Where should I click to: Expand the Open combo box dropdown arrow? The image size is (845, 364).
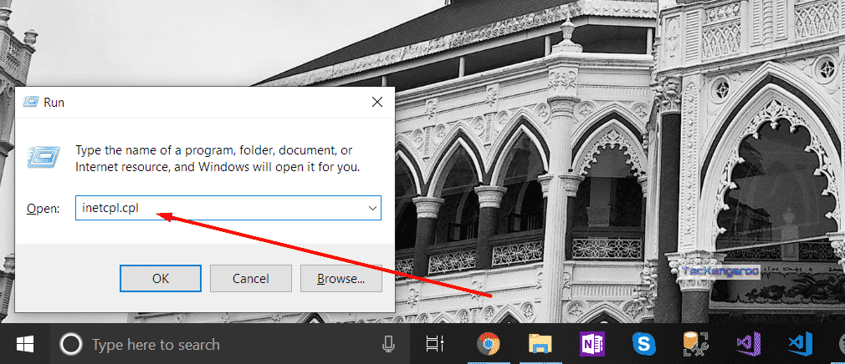point(371,208)
